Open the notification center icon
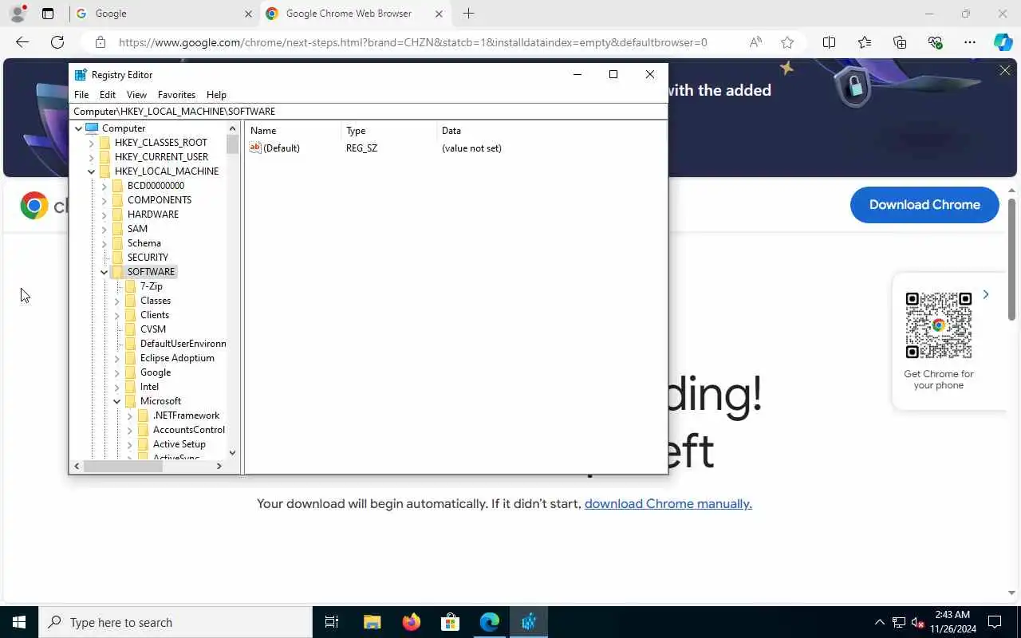The width and height of the screenshot is (1021, 638). [x=995, y=622]
